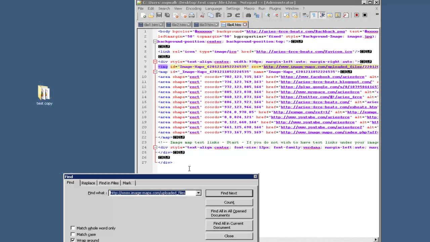430x242 pixels.
Task: Toggle the Word Wrap toolbar icon
Action: pos(305,15)
